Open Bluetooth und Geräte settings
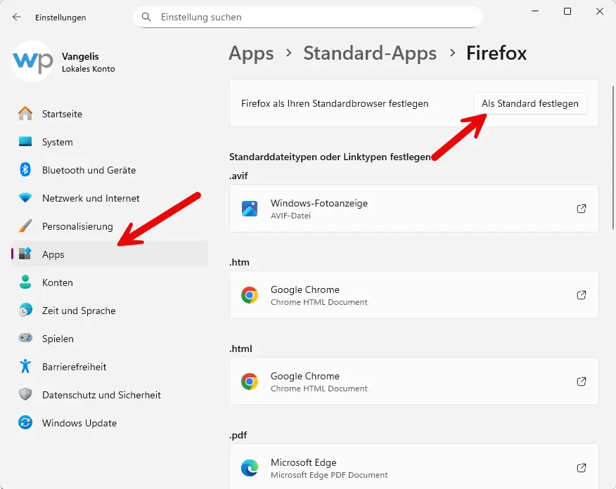616x489 pixels. tap(25, 170)
